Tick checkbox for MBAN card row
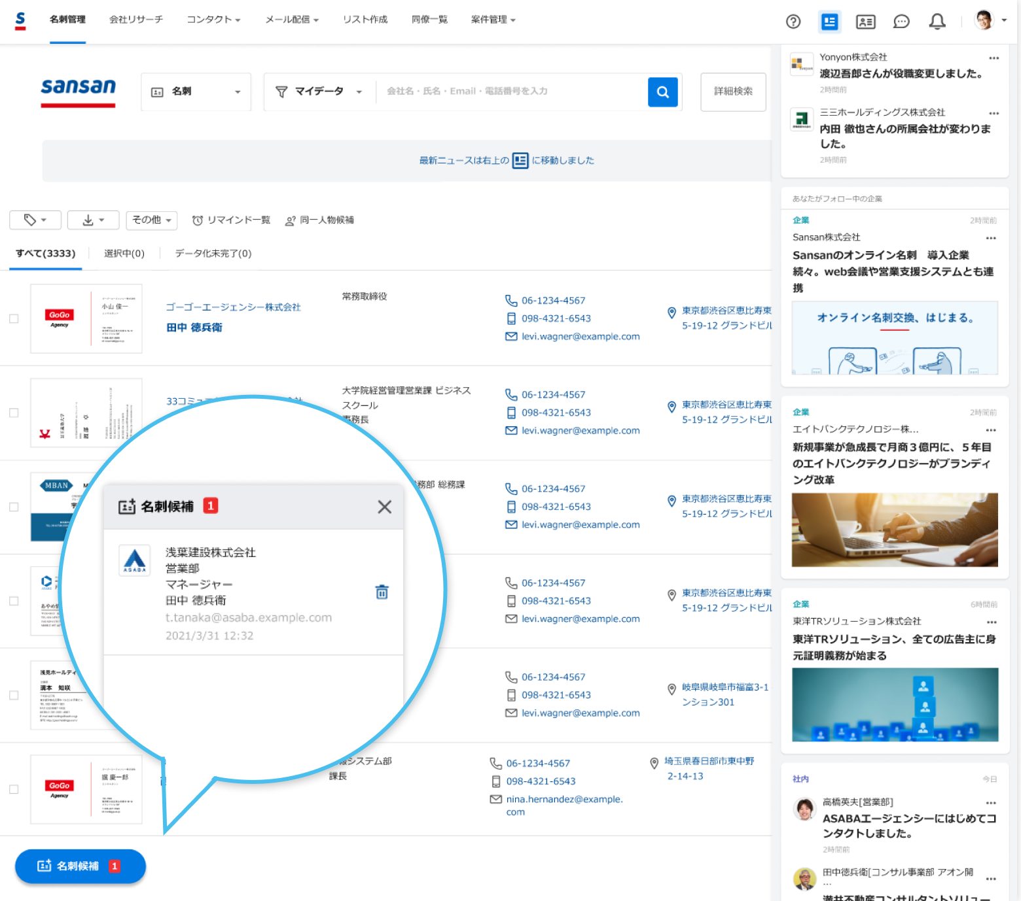Viewport: 1021px width, 901px height. [x=14, y=507]
